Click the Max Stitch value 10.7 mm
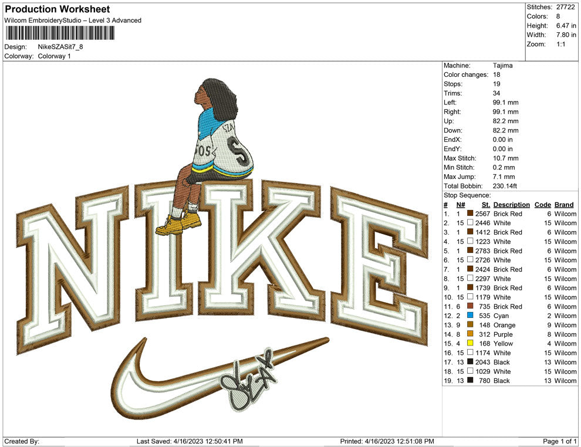 coord(505,158)
